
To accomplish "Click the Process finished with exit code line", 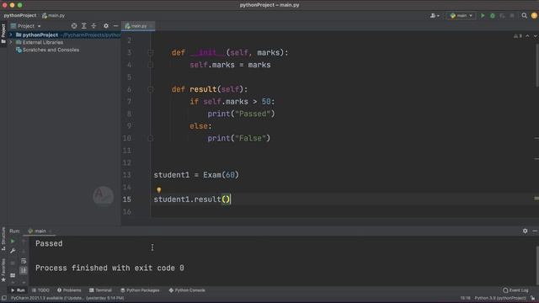I will (109, 268).
